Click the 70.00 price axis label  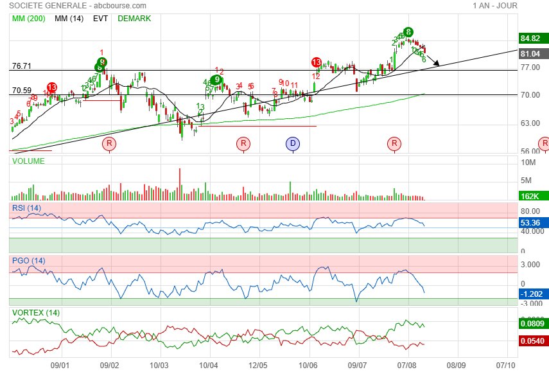[530, 95]
